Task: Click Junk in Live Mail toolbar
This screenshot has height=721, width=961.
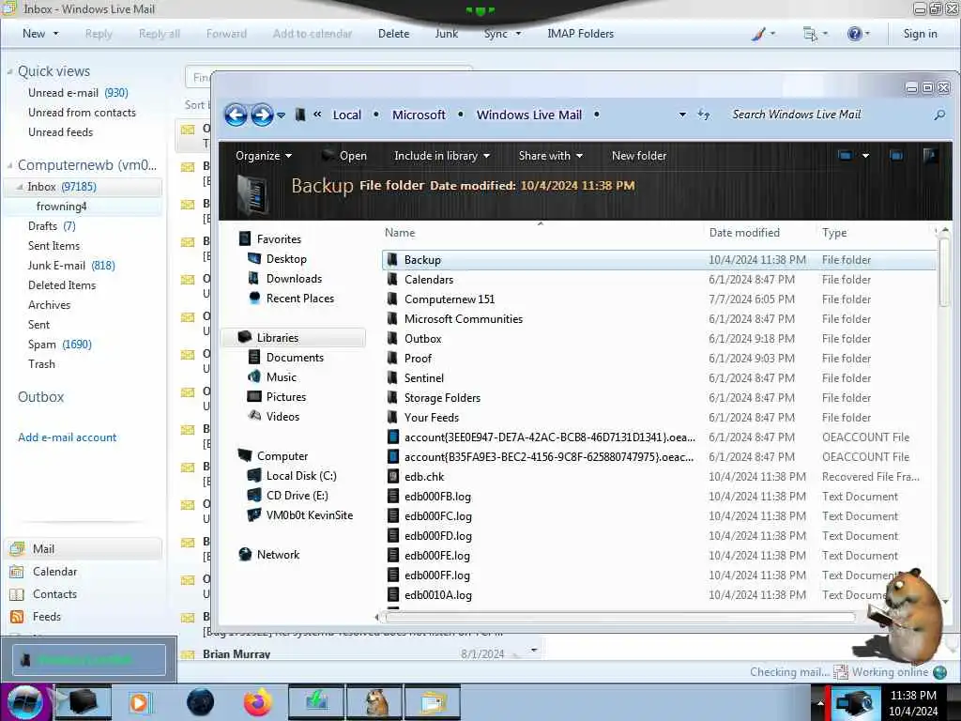Action: point(446,34)
